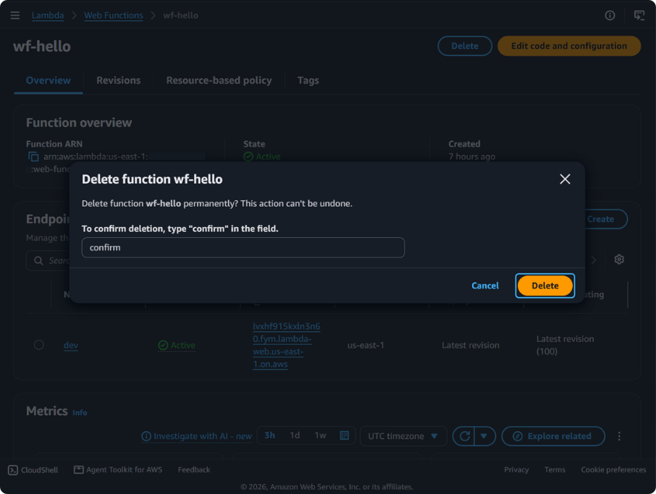Cancel the delete function dialog

tap(485, 286)
